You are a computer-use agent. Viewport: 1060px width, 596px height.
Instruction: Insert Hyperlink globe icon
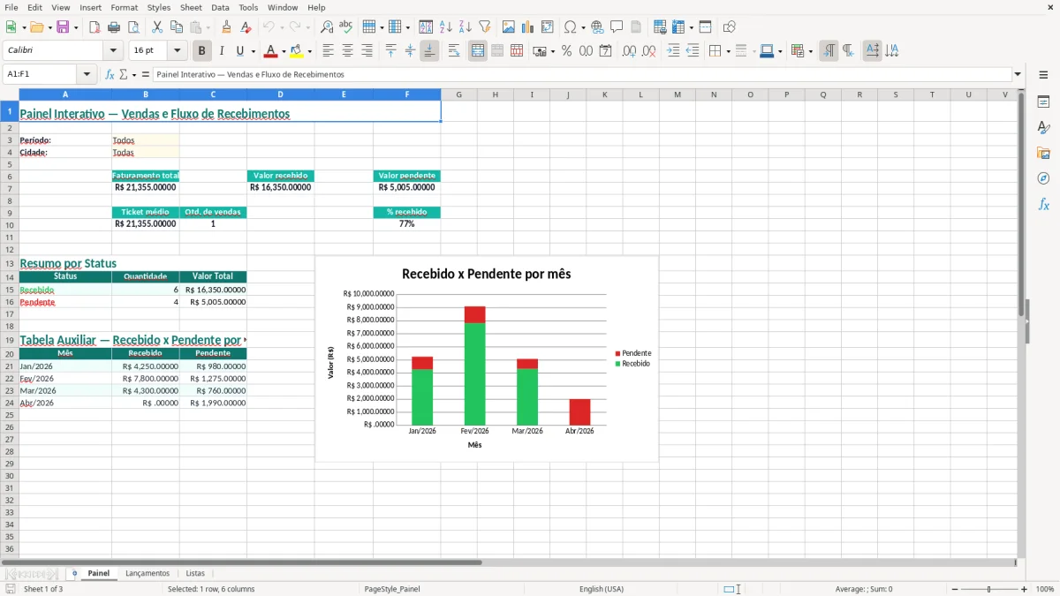pos(597,27)
